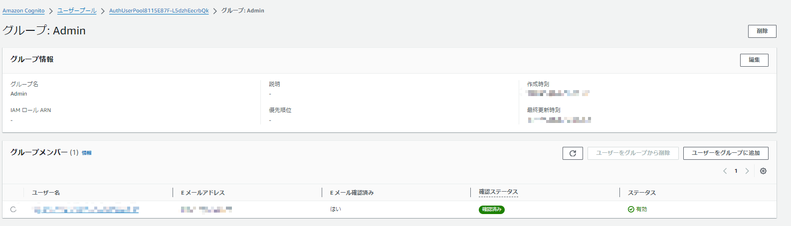Click the refresh group members icon
Screen dimensions: 791x226
(x=573, y=153)
